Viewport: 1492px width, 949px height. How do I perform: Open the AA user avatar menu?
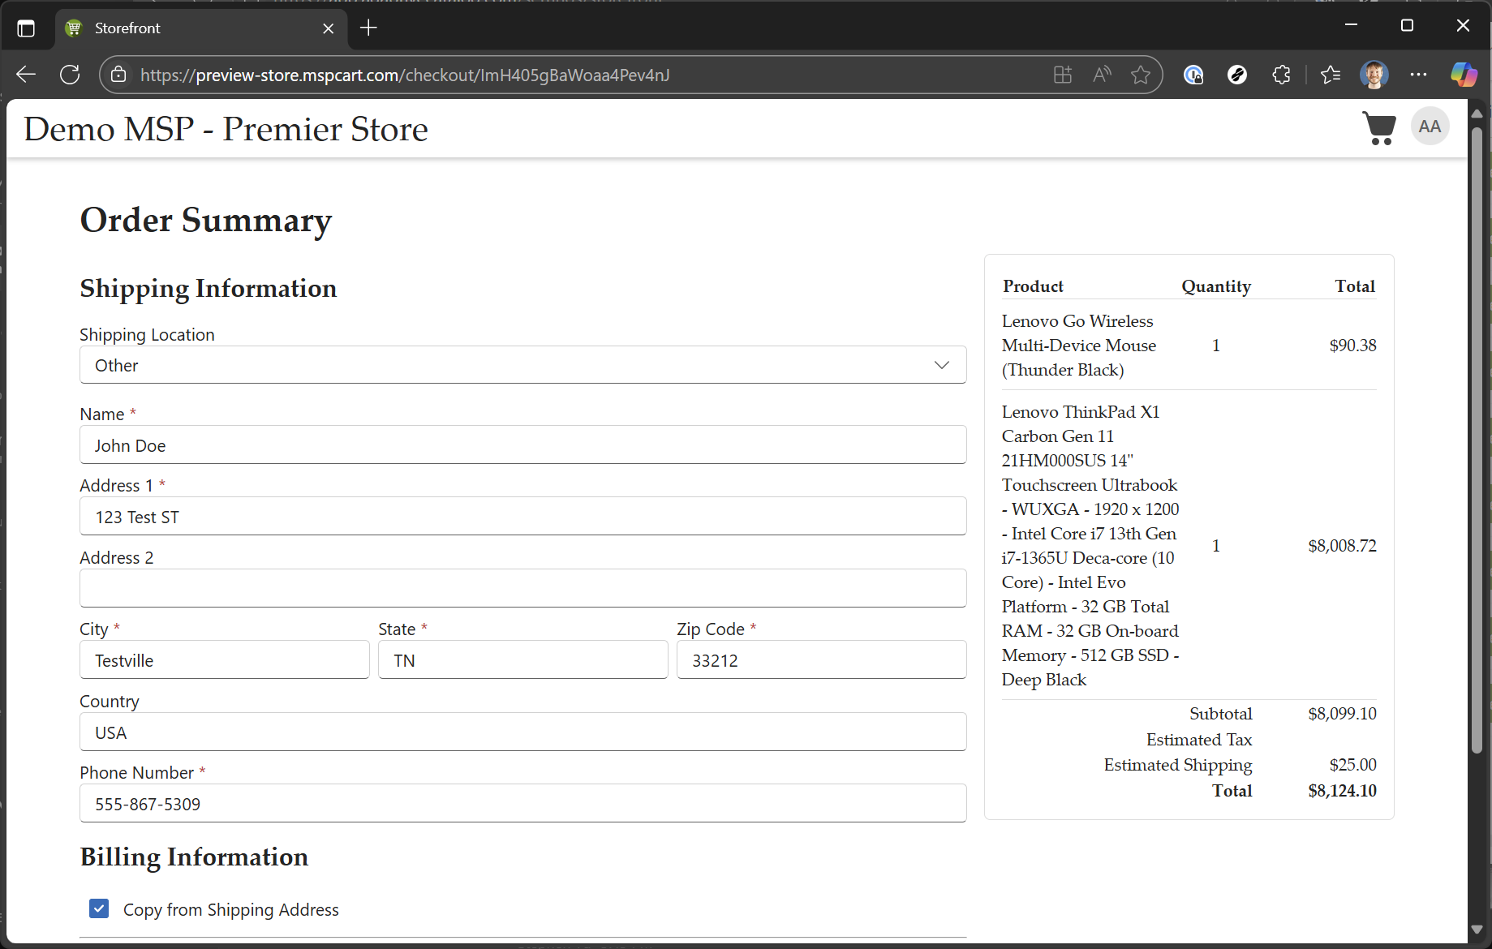[1430, 127]
